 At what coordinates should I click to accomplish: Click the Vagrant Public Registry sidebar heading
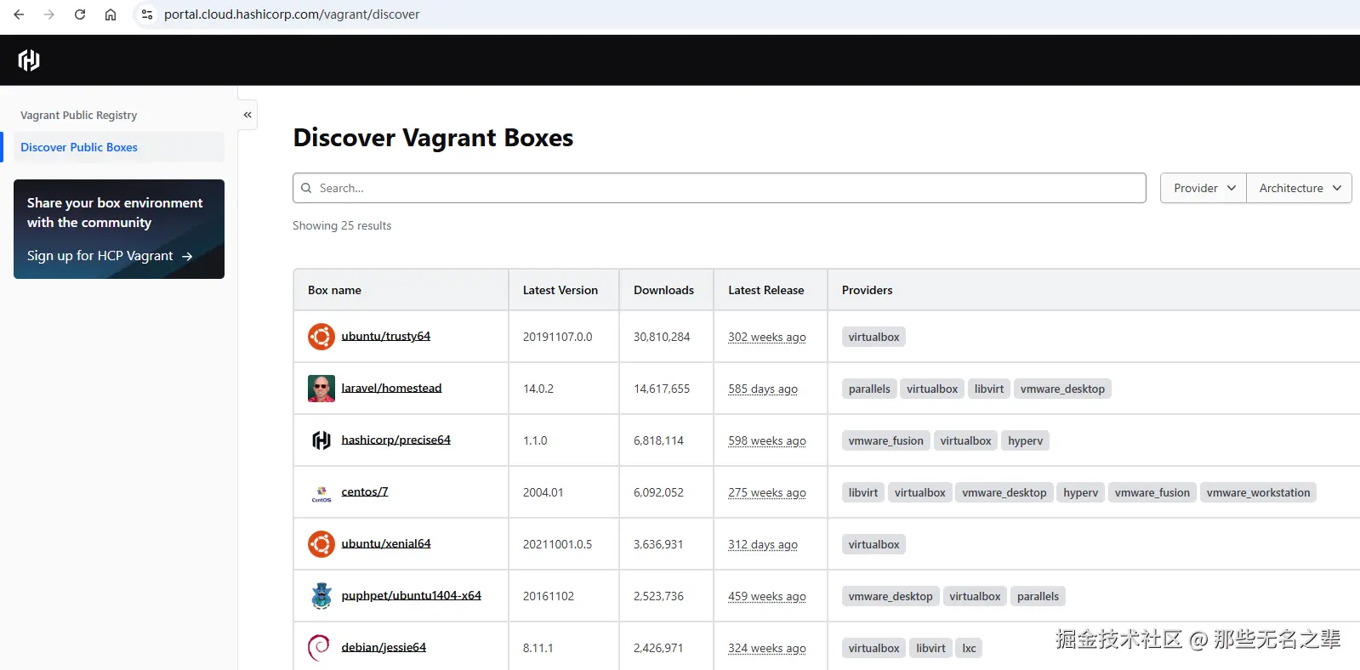click(x=78, y=115)
